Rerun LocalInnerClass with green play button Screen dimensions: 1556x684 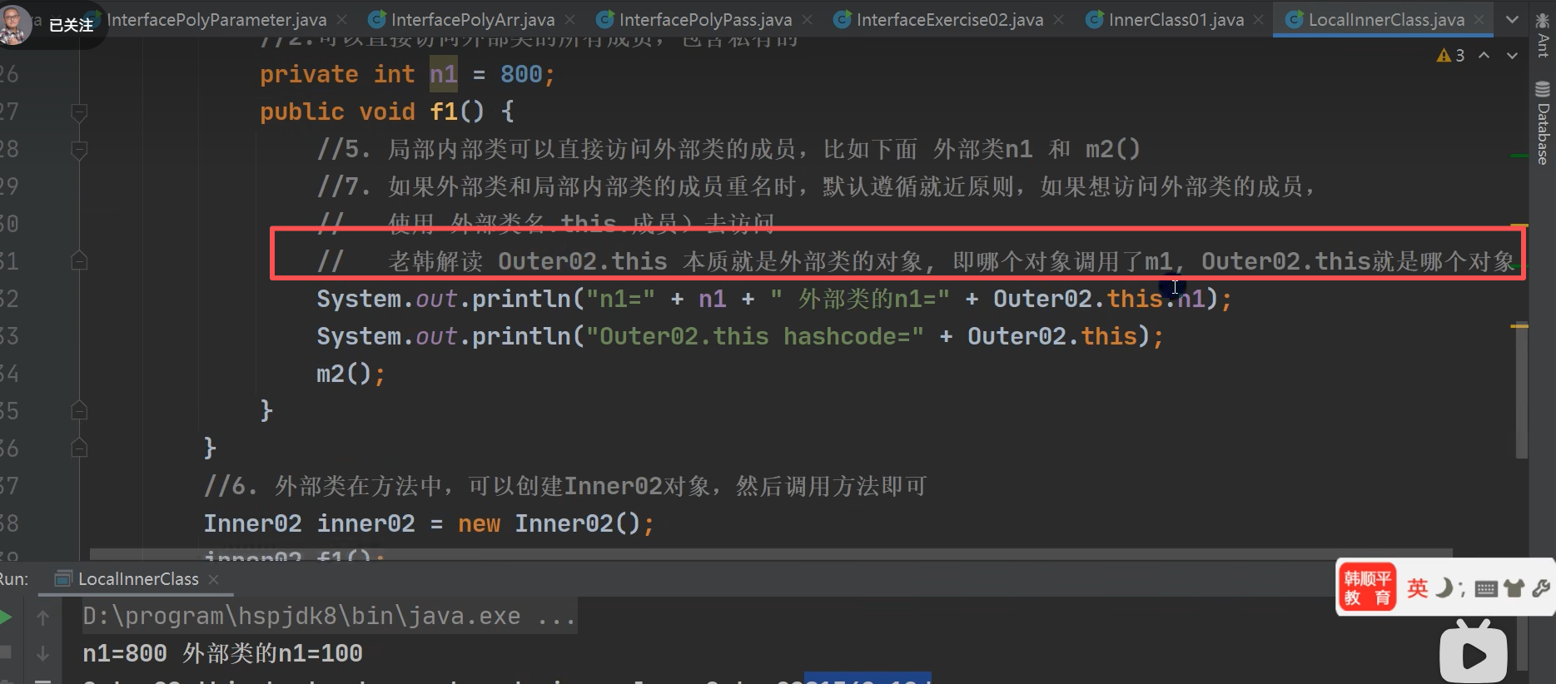pos(6,617)
